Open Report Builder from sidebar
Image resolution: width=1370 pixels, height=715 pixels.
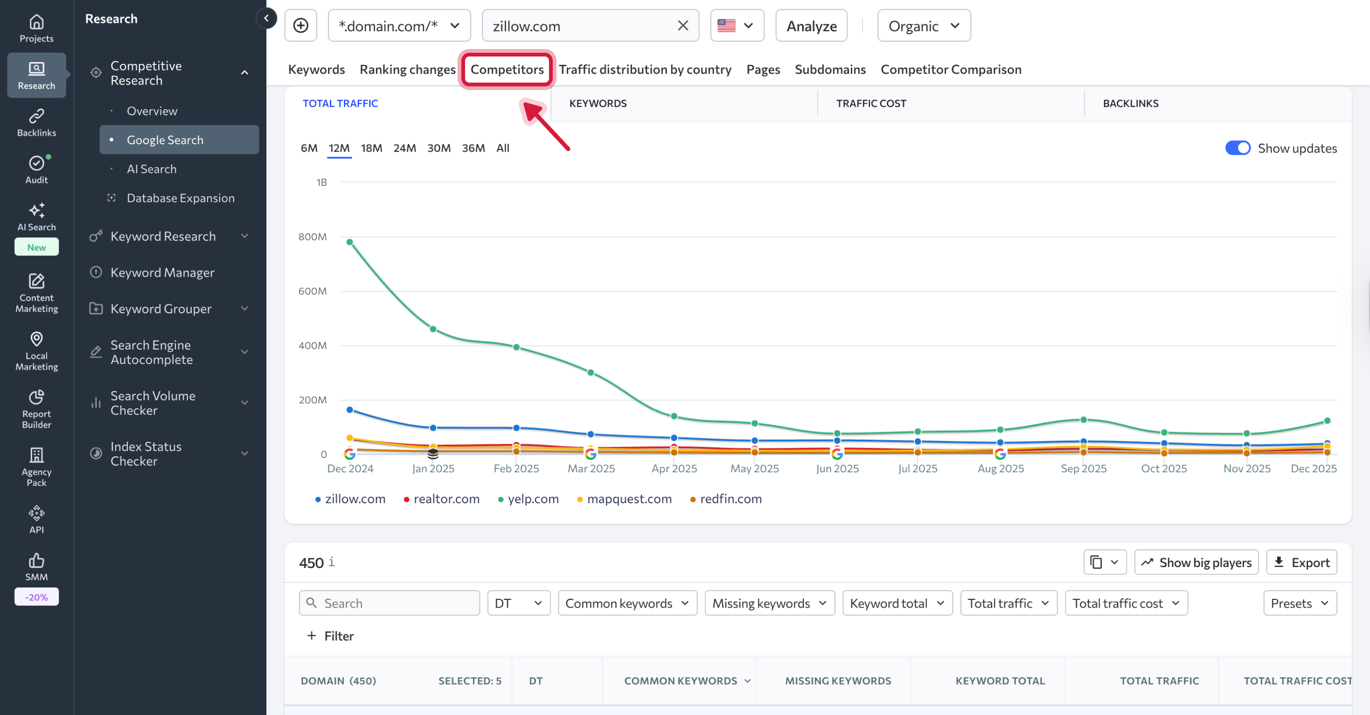click(x=36, y=408)
